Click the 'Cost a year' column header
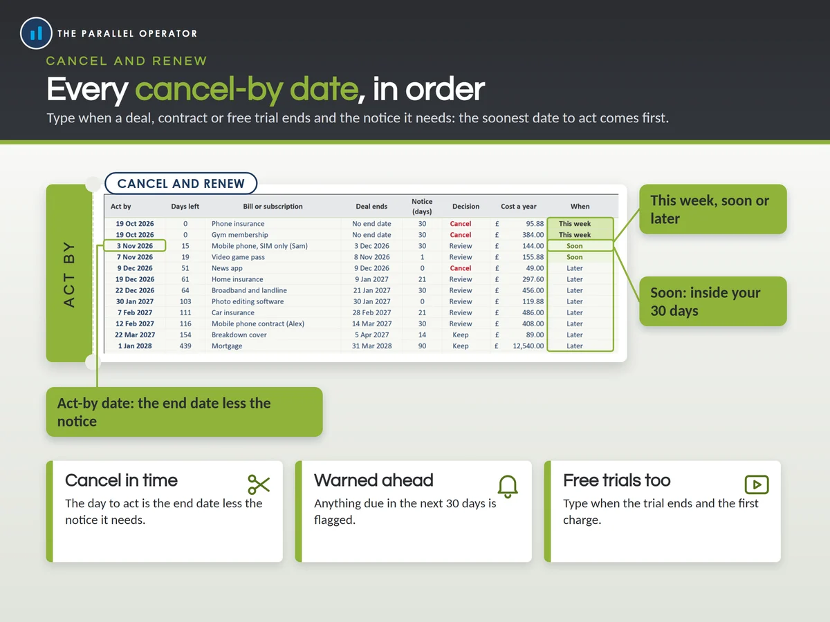Viewport: 830px width, 622px height. [x=519, y=207]
